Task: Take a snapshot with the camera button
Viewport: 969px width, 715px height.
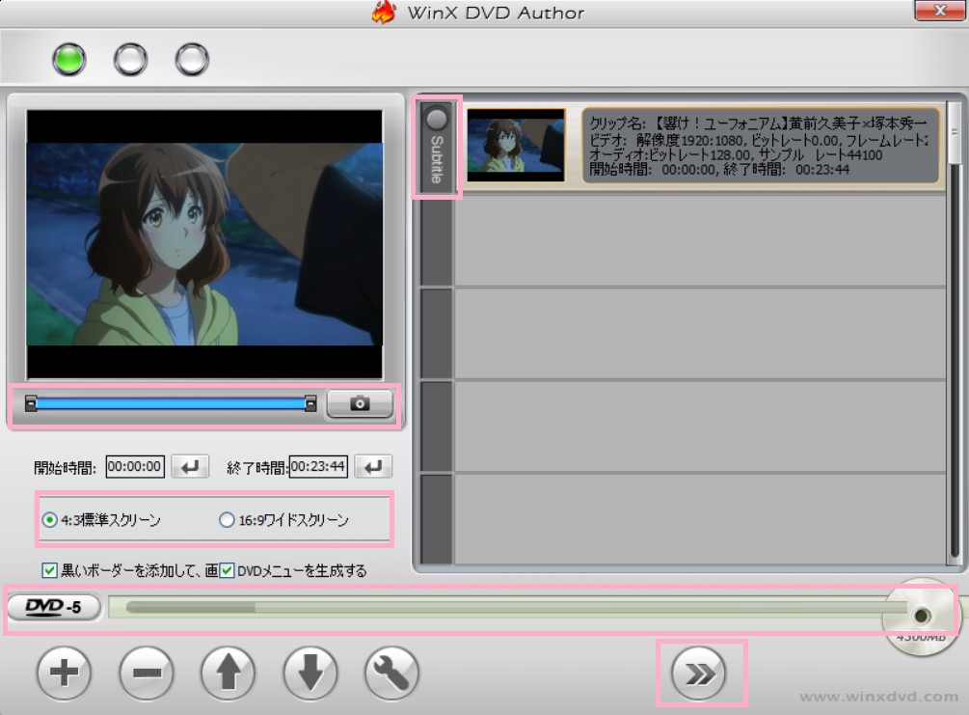Action: [360, 404]
